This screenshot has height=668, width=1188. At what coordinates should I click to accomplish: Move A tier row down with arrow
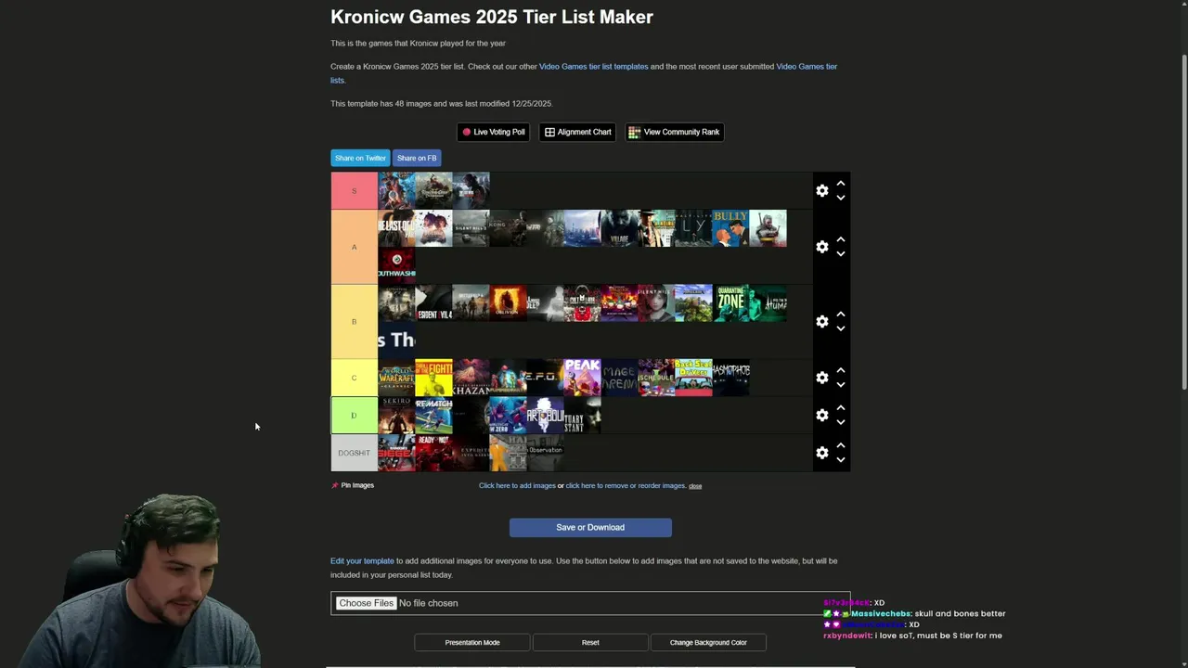tap(840, 254)
